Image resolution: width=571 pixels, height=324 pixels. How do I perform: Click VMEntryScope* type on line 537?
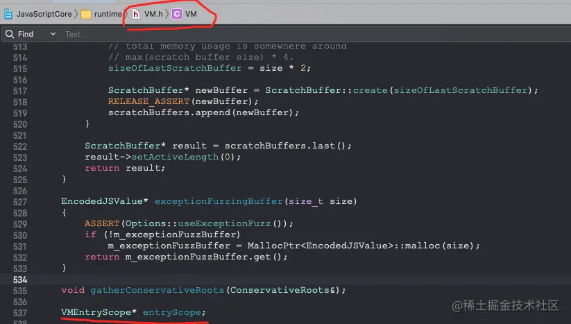[99, 312]
